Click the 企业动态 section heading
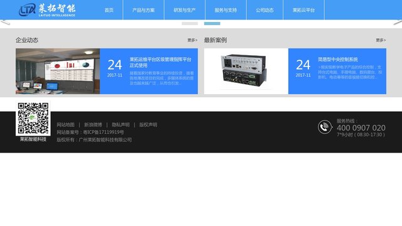 [27, 40]
